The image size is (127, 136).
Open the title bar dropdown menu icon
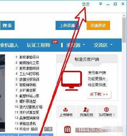(x=101, y=4)
